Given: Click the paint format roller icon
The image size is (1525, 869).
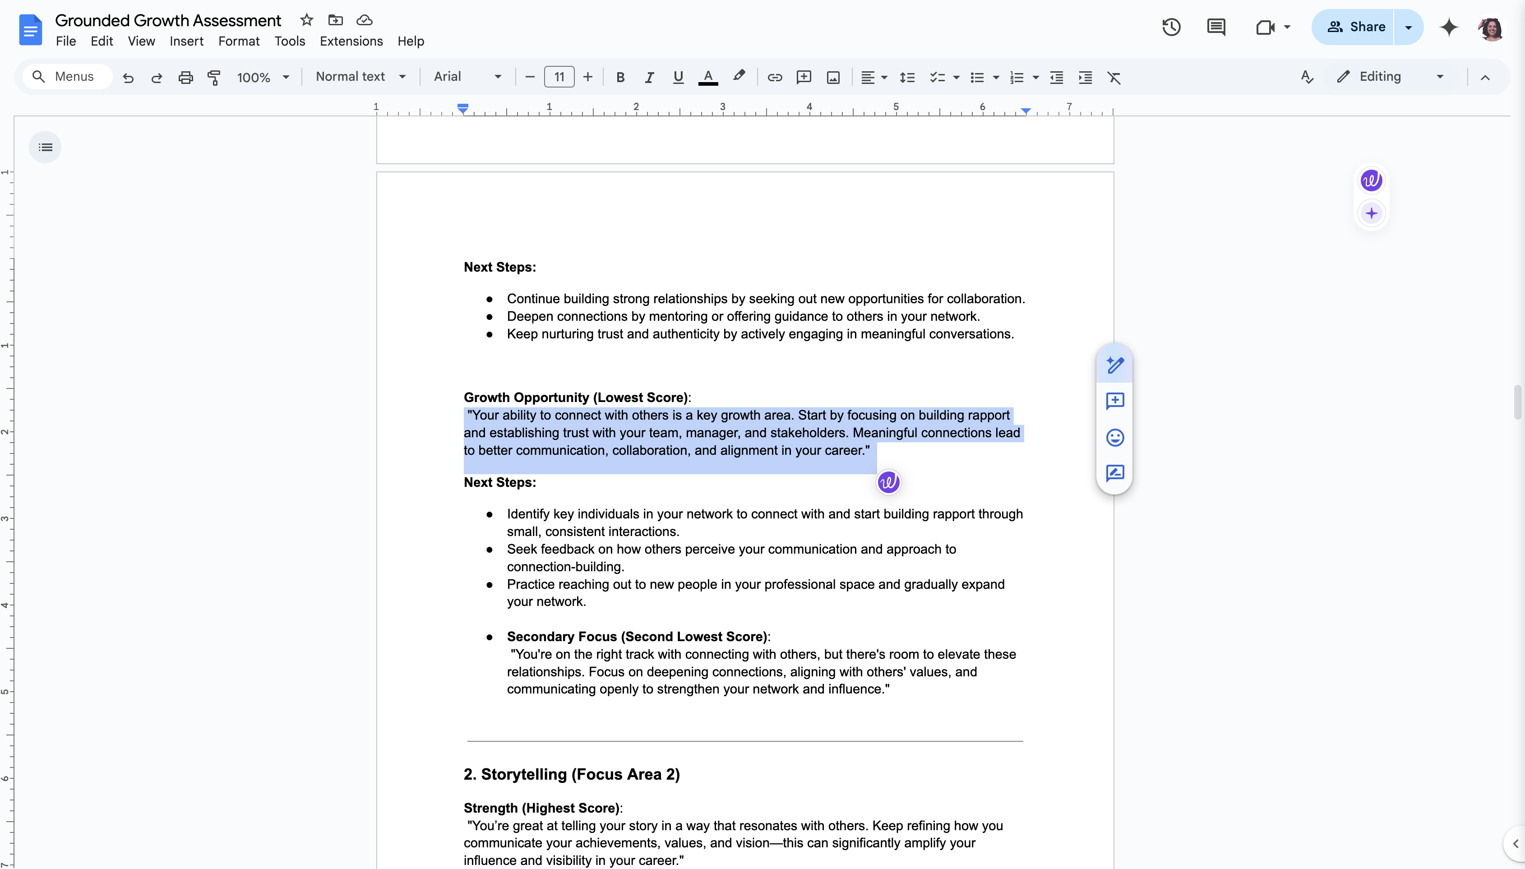Looking at the screenshot, I should coord(213,77).
